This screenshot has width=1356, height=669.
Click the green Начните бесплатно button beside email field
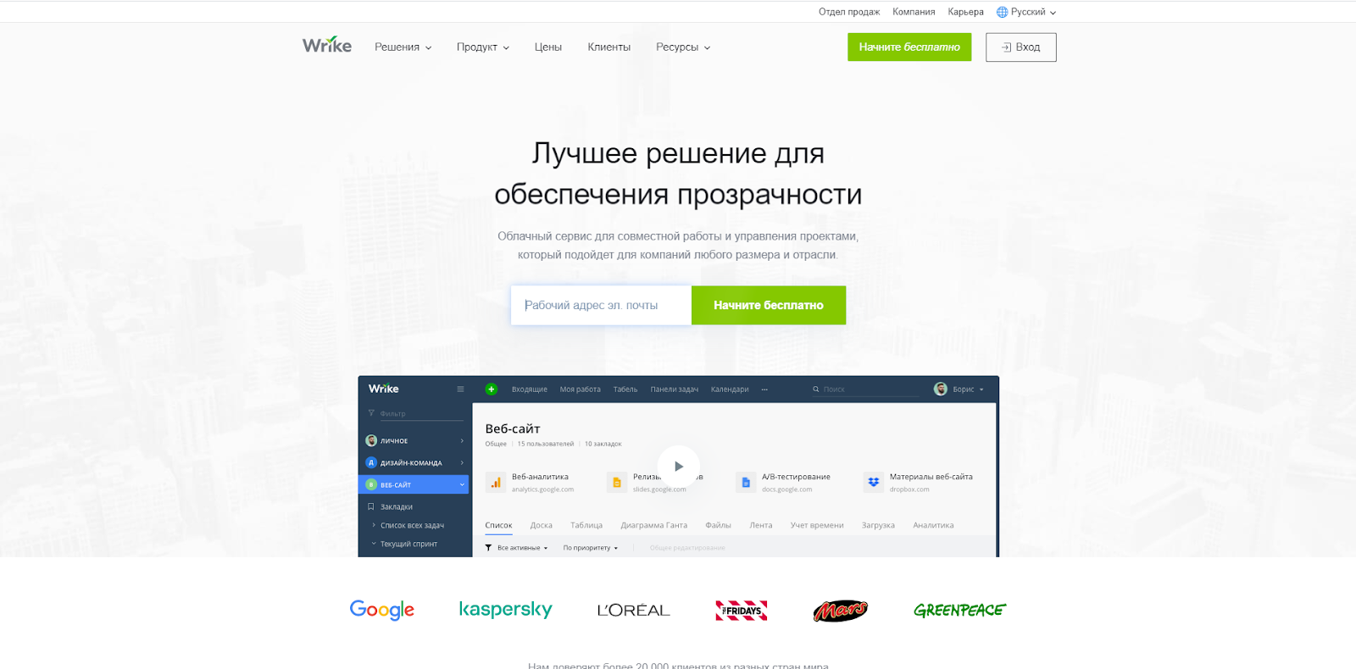[769, 306]
